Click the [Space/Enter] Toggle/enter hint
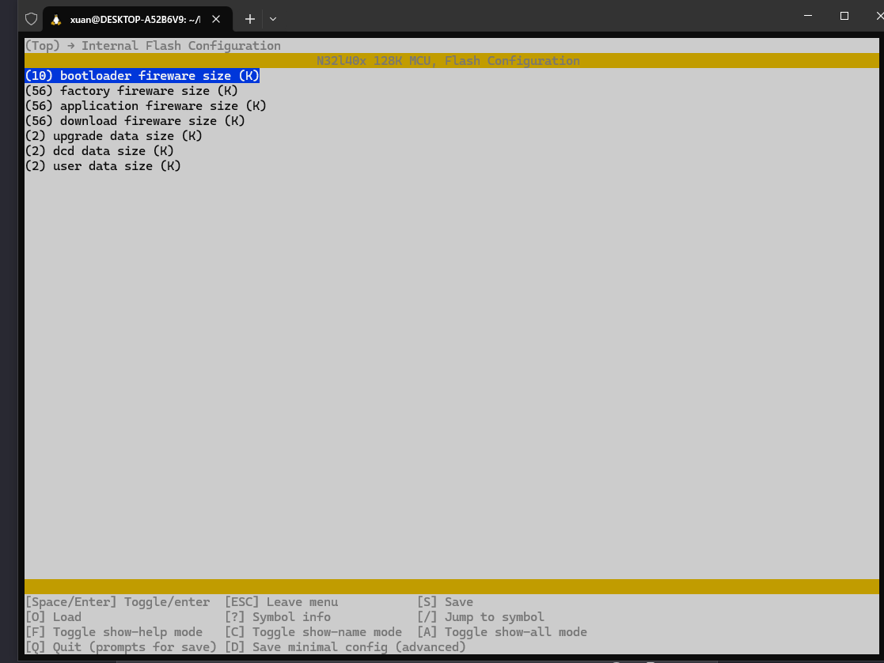 117,602
